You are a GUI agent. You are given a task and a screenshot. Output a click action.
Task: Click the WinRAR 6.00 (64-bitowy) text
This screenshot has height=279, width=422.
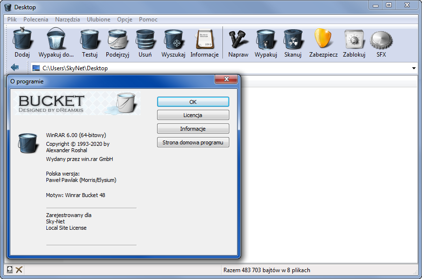76,135
